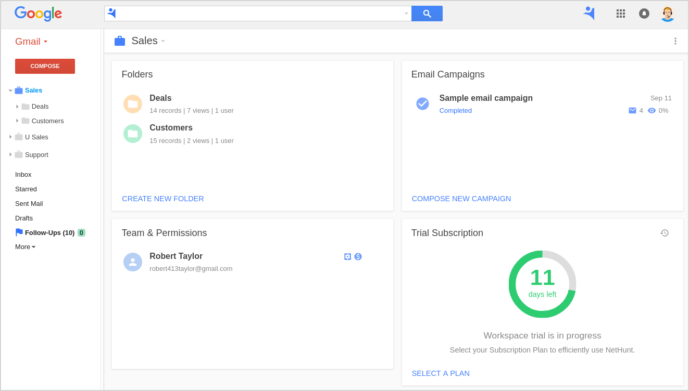Click the 11 days left progress ring
Image resolution: width=689 pixels, height=391 pixels.
click(543, 284)
